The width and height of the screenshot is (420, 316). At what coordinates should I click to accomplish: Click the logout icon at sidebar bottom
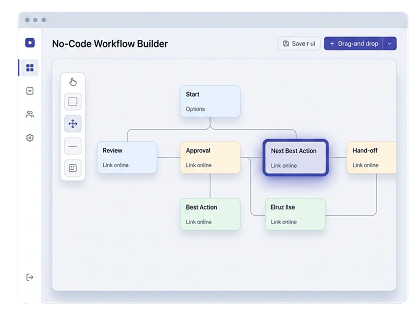coord(30,277)
